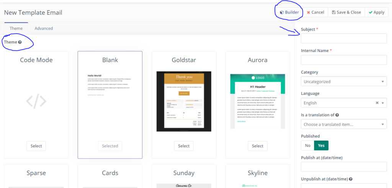Click the Code Mode brackets icon

[x=36, y=101]
